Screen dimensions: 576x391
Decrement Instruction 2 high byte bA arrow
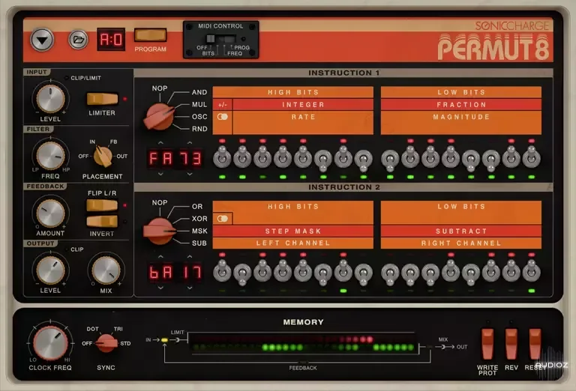[160, 288]
